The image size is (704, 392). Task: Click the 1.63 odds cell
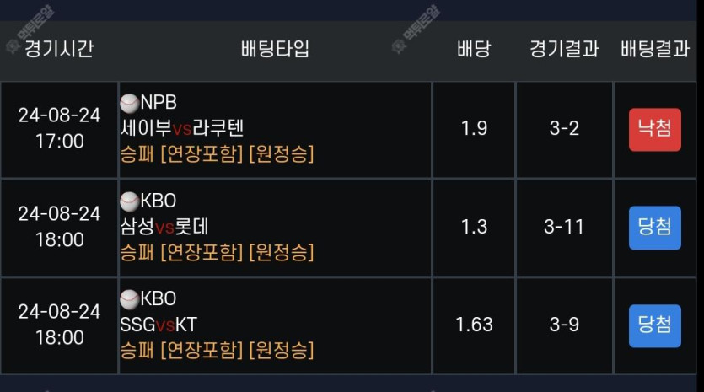point(474,325)
